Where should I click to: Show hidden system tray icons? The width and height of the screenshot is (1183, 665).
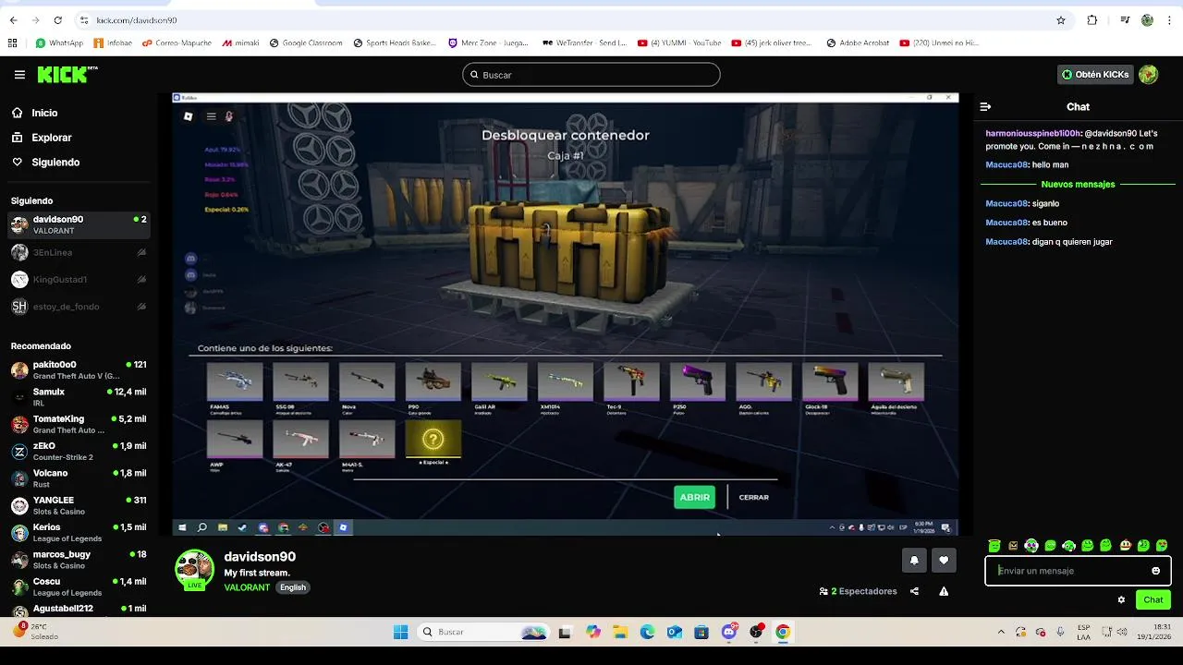tap(1001, 632)
